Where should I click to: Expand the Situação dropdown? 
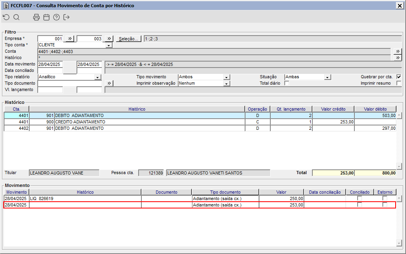pos(328,77)
